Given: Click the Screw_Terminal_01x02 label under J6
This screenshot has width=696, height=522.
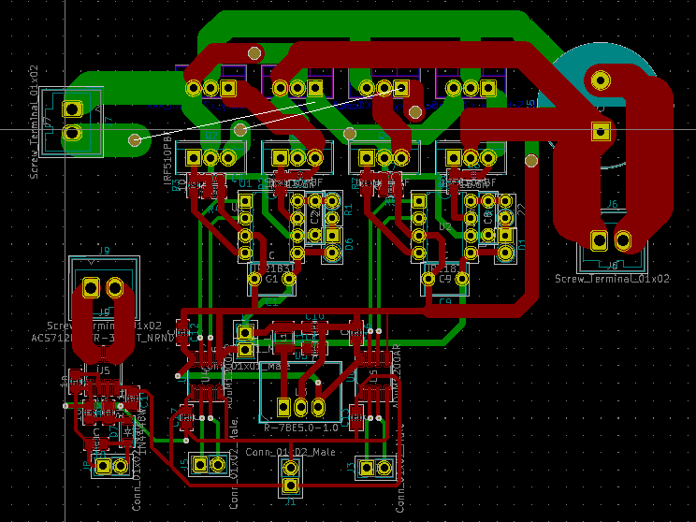Looking at the screenshot, I should pos(612,279).
